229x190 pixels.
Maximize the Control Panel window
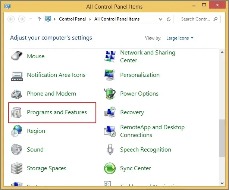coord(204,5)
